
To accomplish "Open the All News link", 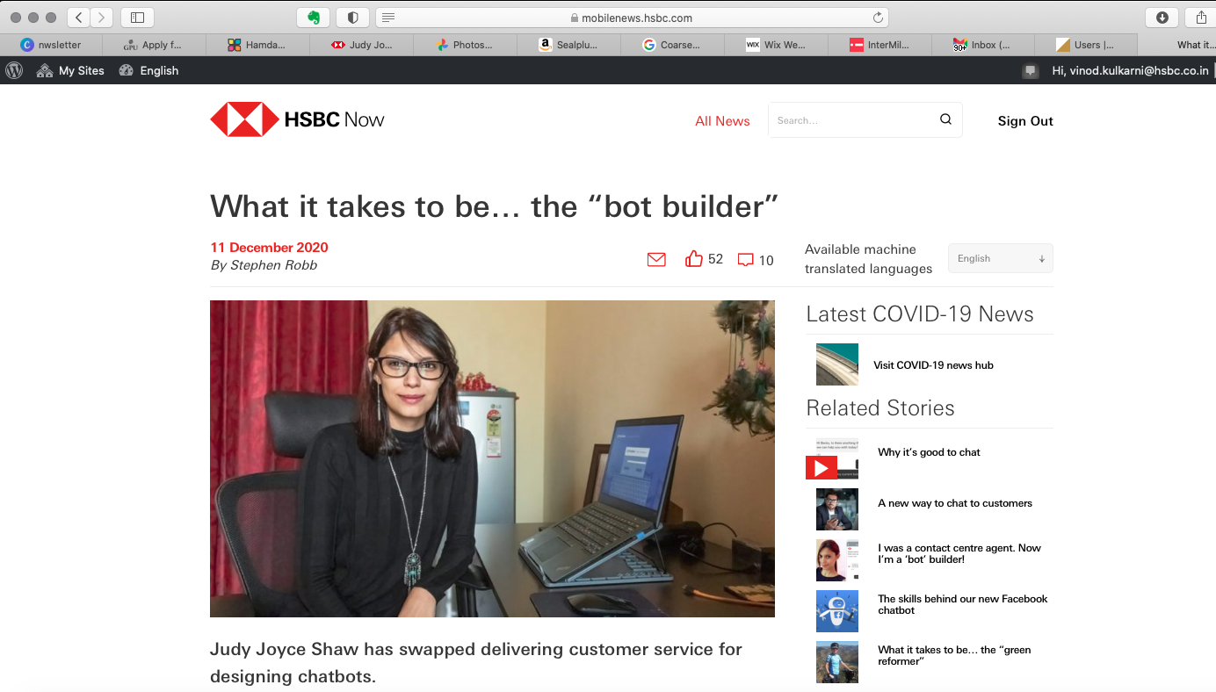I will point(722,121).
